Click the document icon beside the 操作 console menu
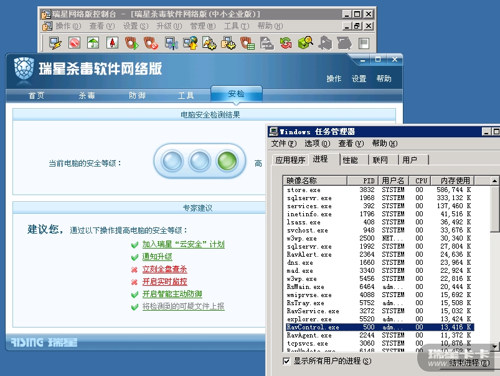The height and width of the screenshot is (376, 500). click(47, 26)
